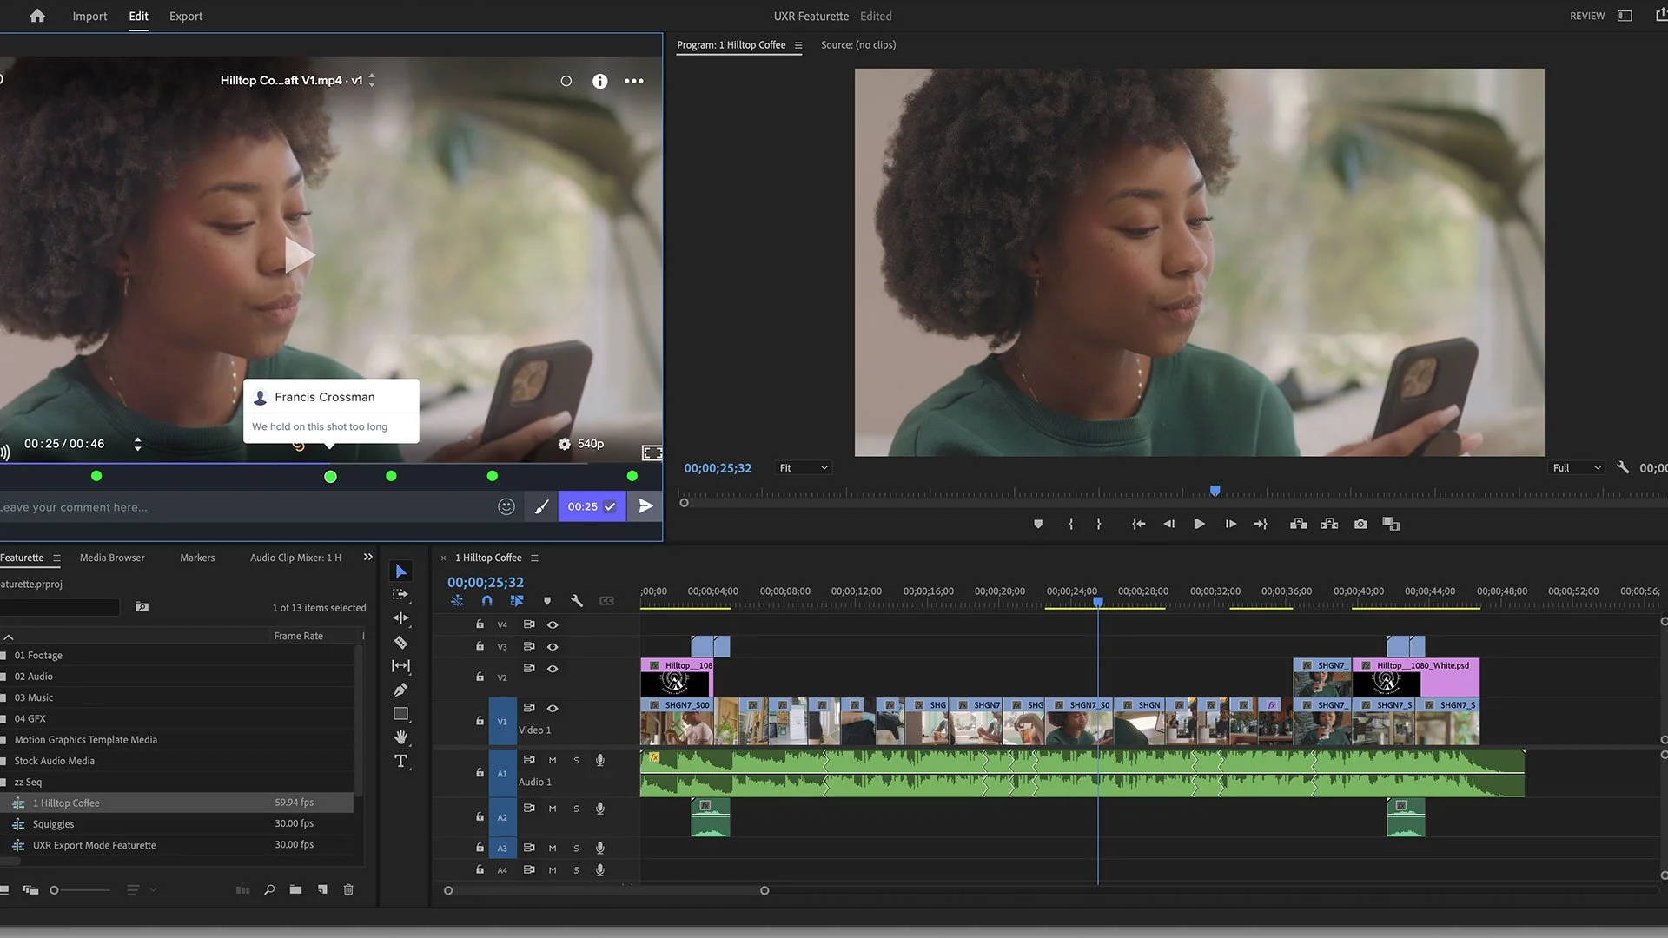This screenshot has width=1668, height=938.
Task: Enable the Snap magnet in timeline
Action: click(x=486, y=600)
